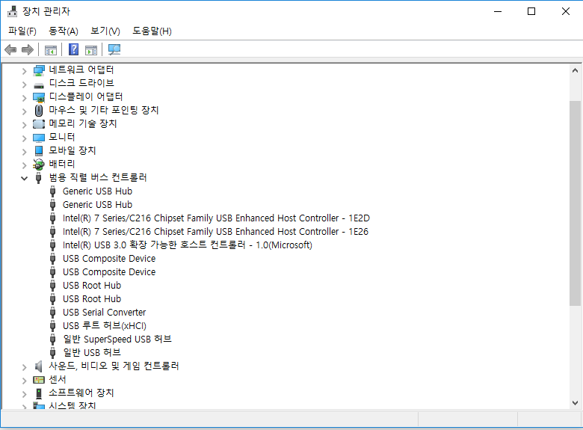Open the 보기(V) menu
This screenshot has height=430, width=583.
[105, 31]
